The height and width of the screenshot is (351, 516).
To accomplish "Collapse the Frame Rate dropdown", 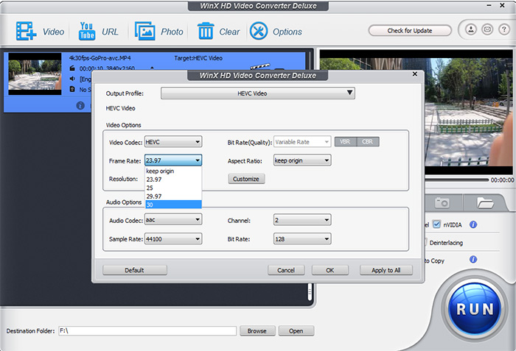I will coord(173,160).
